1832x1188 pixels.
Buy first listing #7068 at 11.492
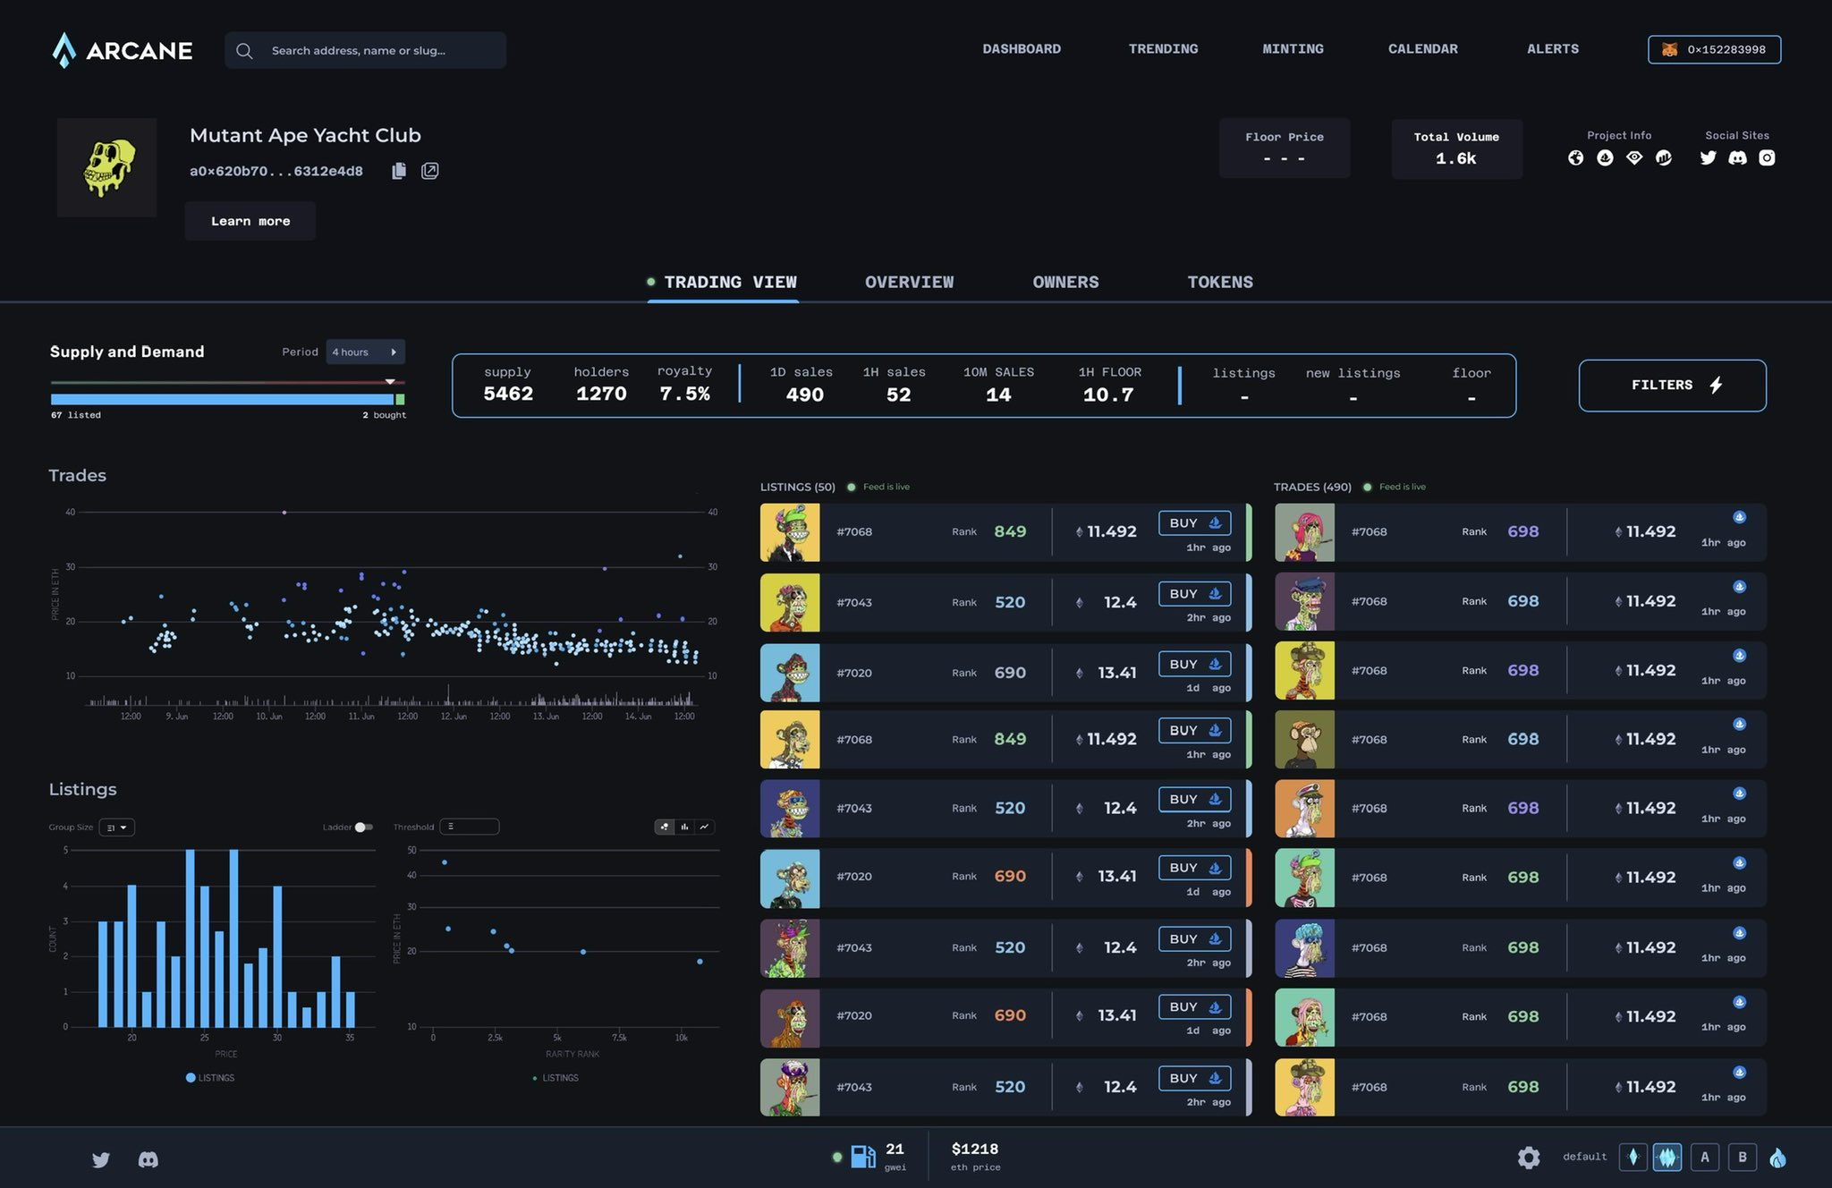[x=1194, y=523]
